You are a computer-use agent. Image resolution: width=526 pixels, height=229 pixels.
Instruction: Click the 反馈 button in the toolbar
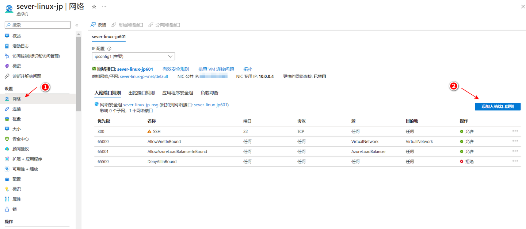click(98, 25)
